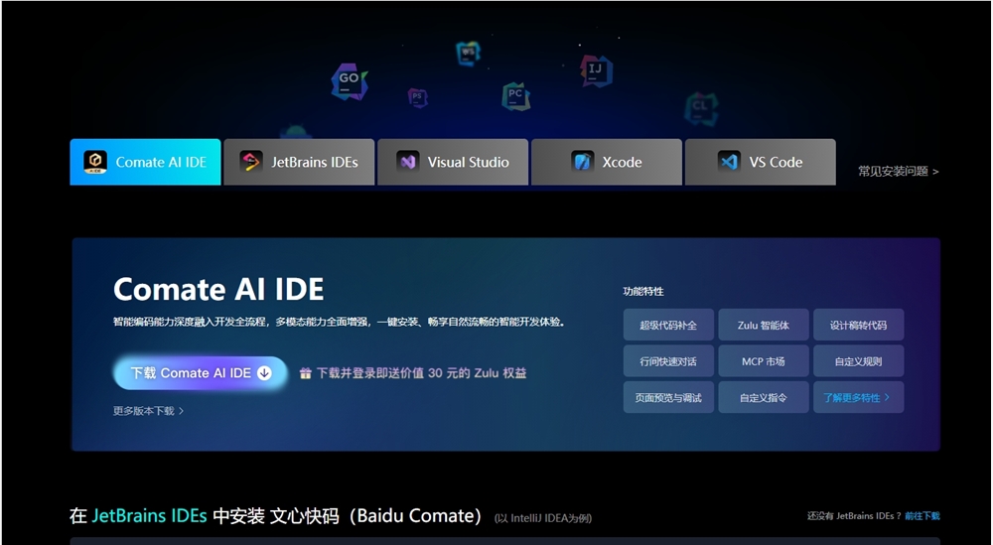Select the MCP 市场 feature button
993x545 pixels.
pos(763,361)
